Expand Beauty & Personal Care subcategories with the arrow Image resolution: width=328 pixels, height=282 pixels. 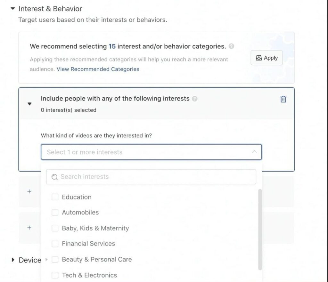[46, 259]
